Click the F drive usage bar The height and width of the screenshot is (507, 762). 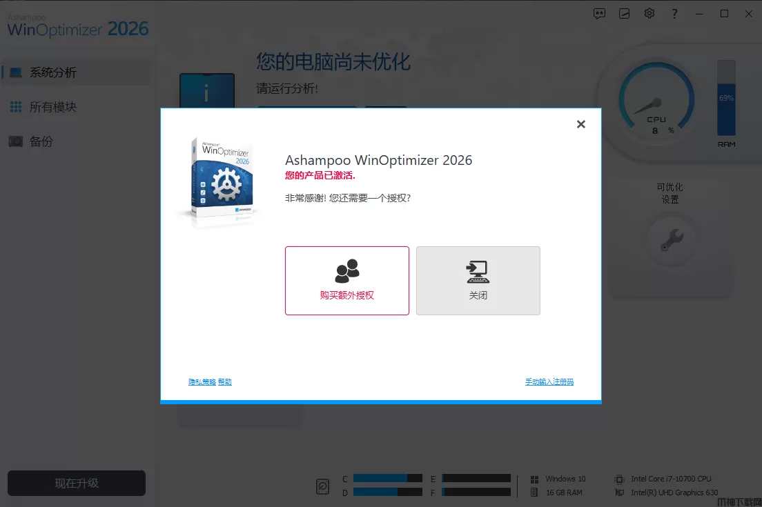(x=476, y=492)
